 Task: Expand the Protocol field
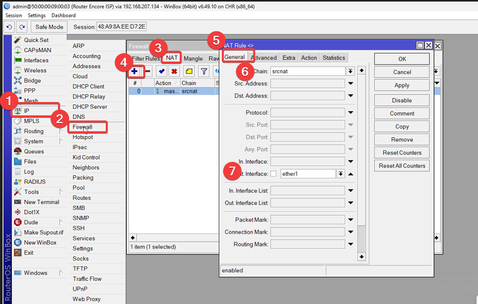351,113
